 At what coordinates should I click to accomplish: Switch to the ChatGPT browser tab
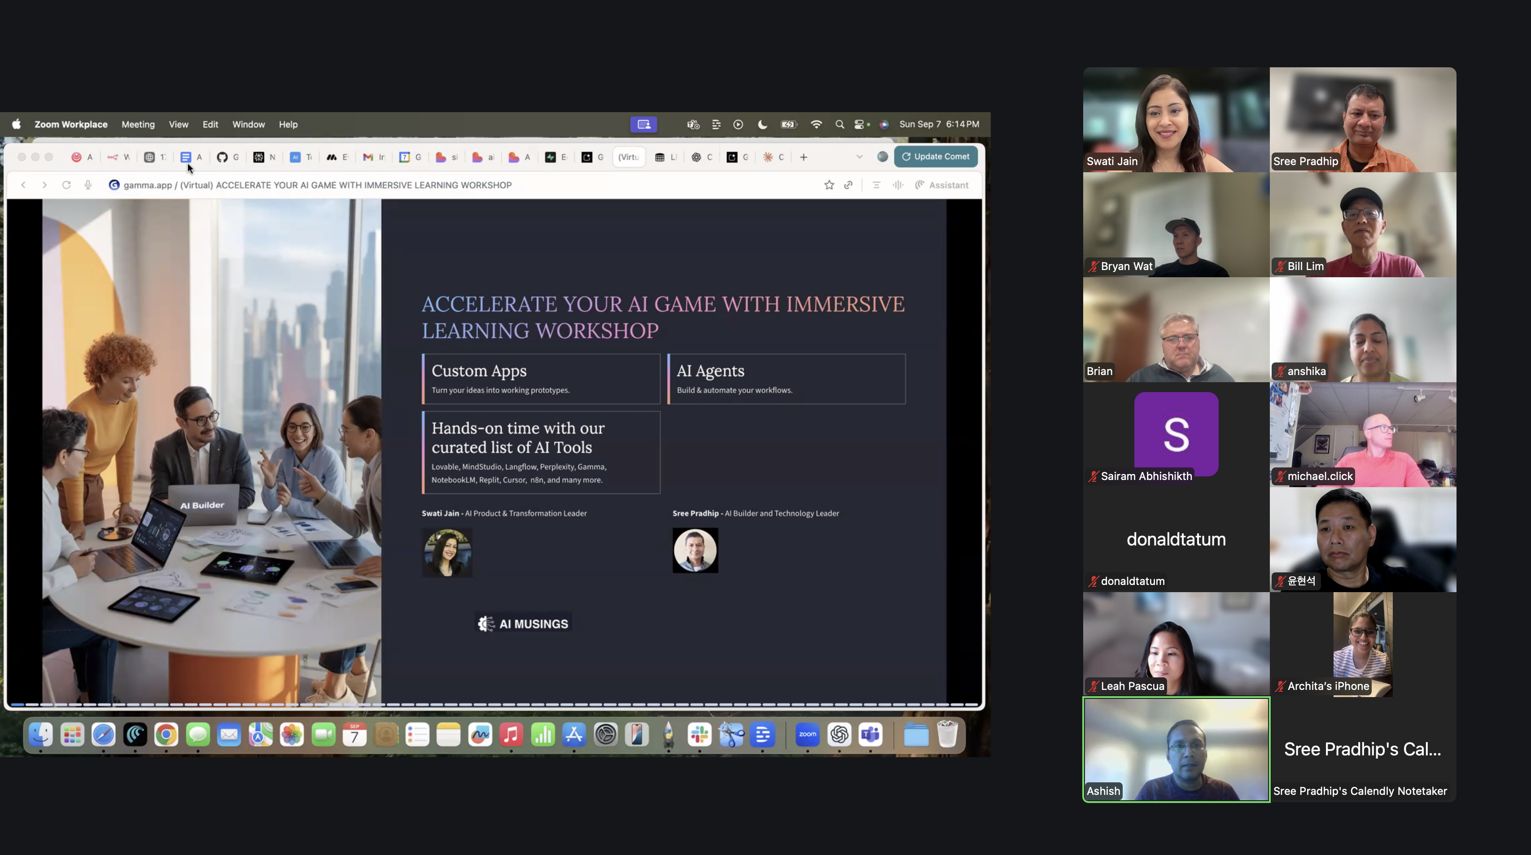click(x=701, y=157)
